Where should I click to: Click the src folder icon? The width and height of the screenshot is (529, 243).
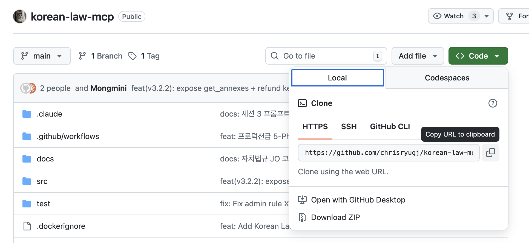click(27, 181)
